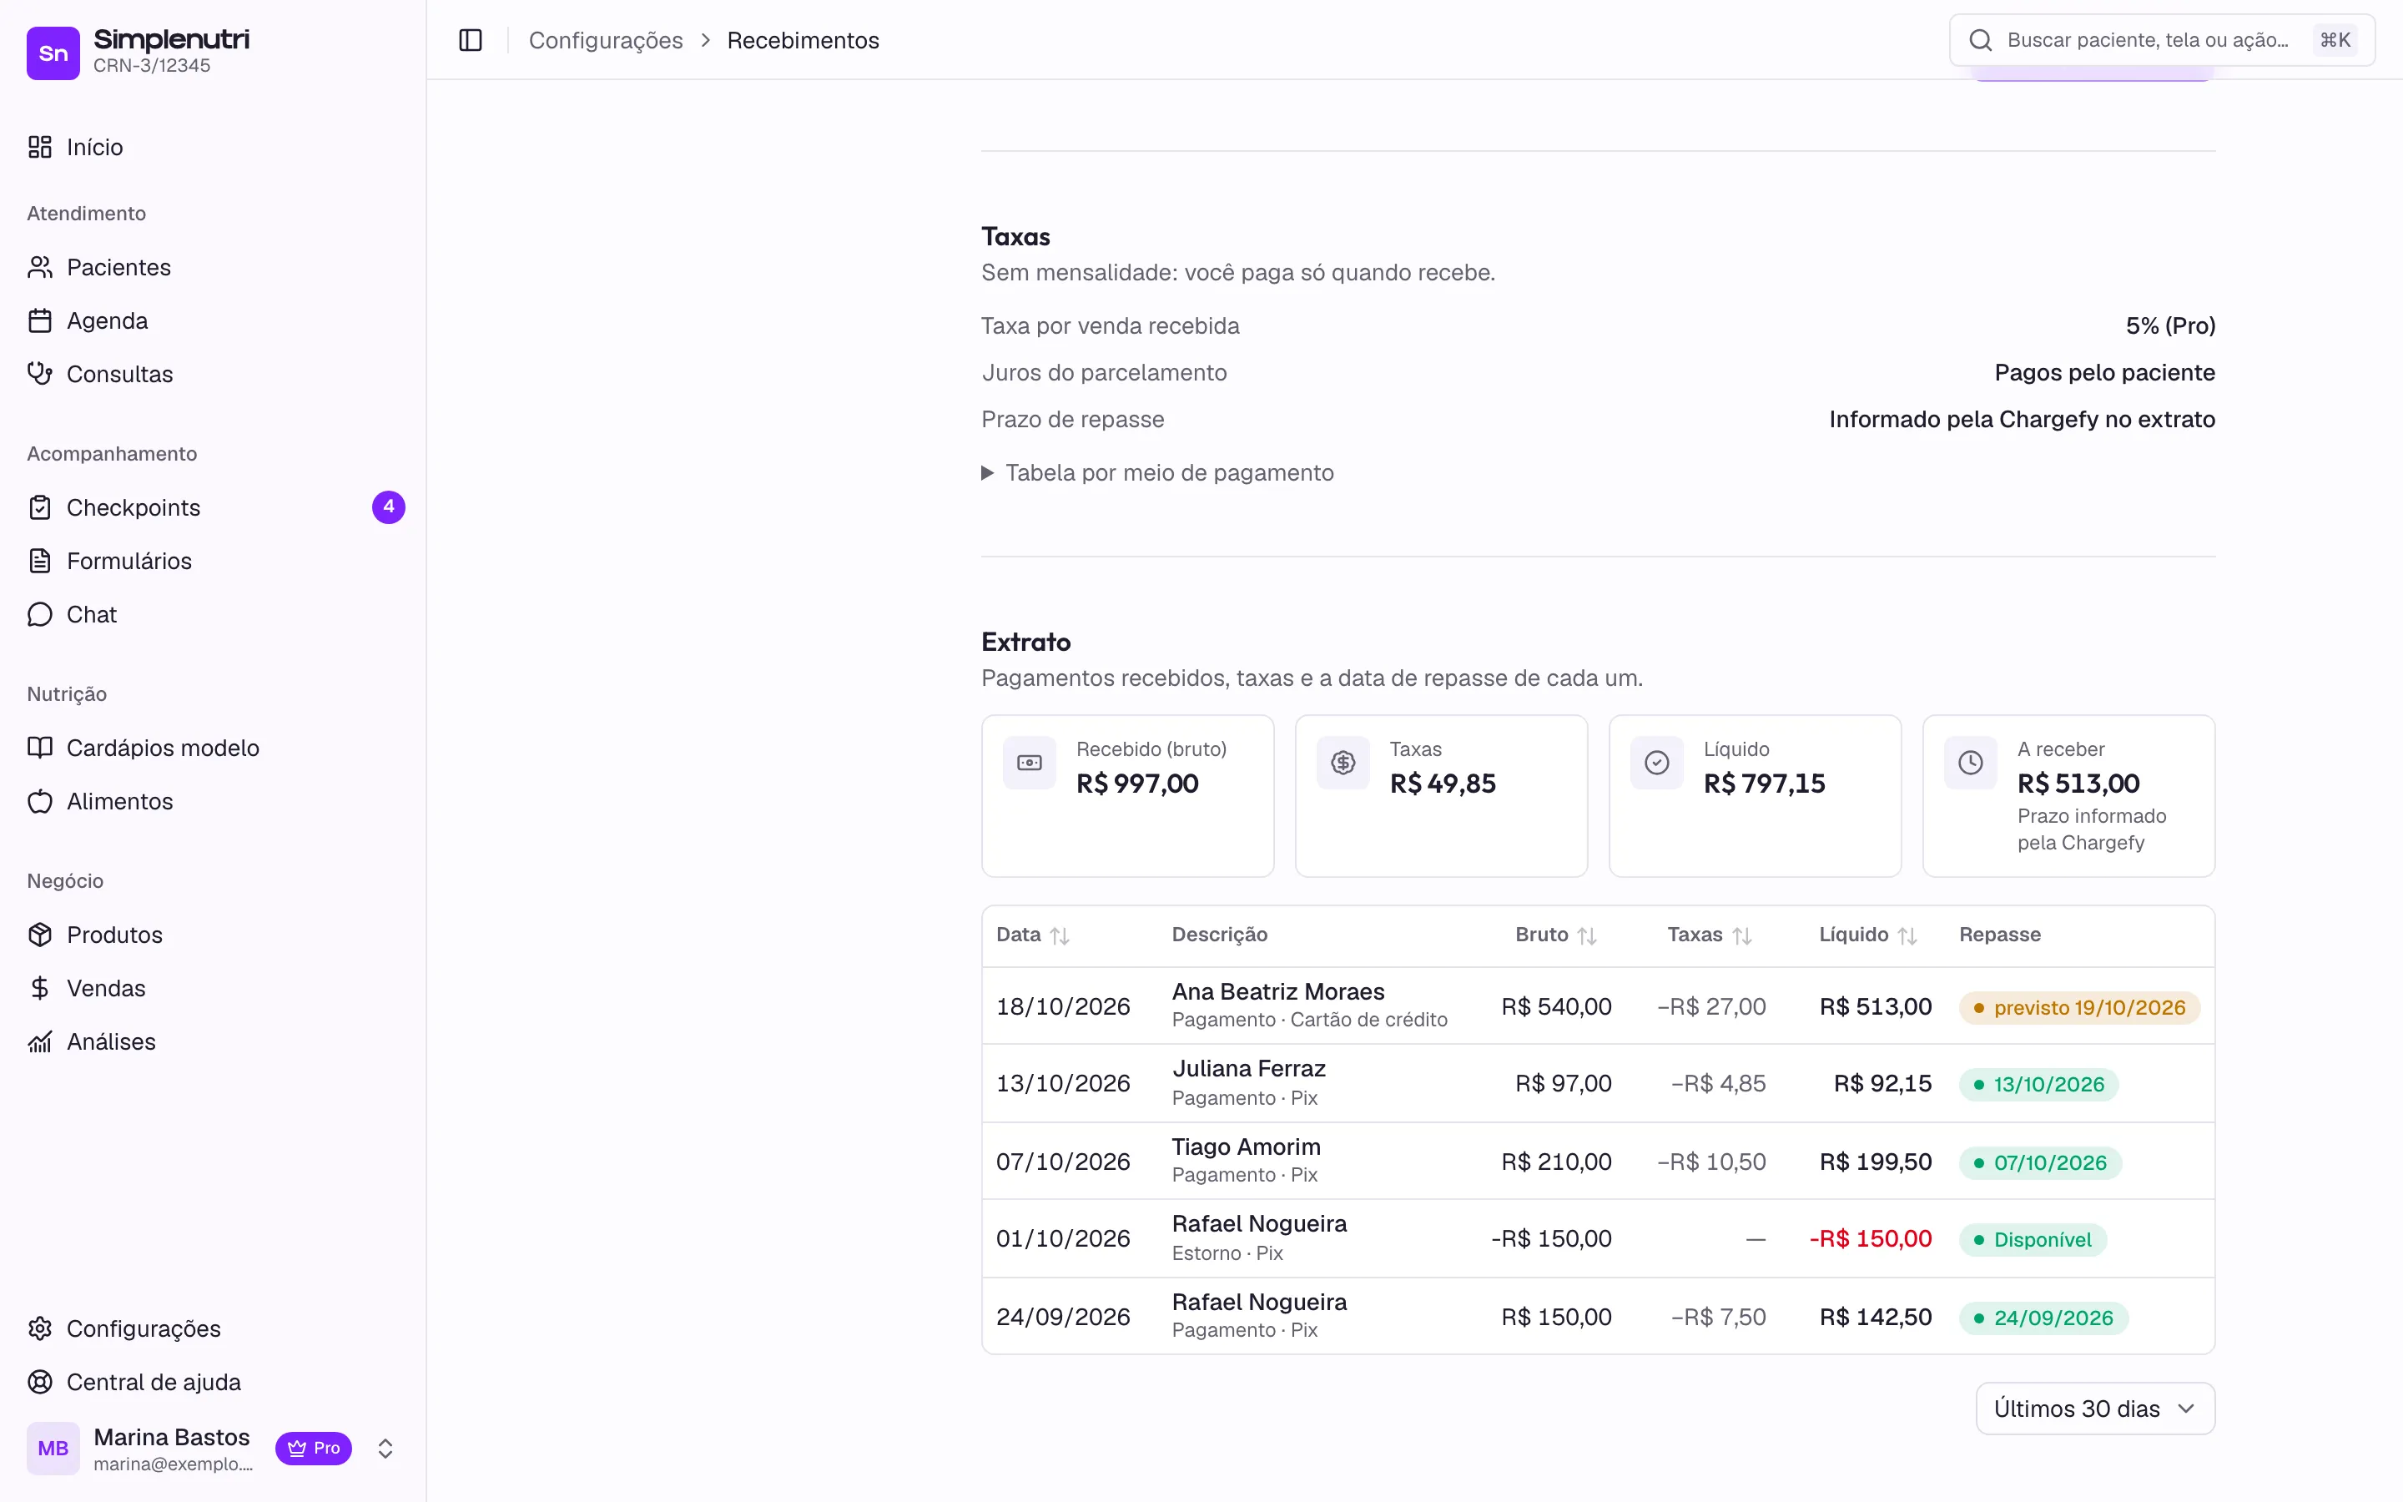Toggle the sidebar panel icon
The width and height of the screenshot is (2403, 1502).
pos(471,40)
